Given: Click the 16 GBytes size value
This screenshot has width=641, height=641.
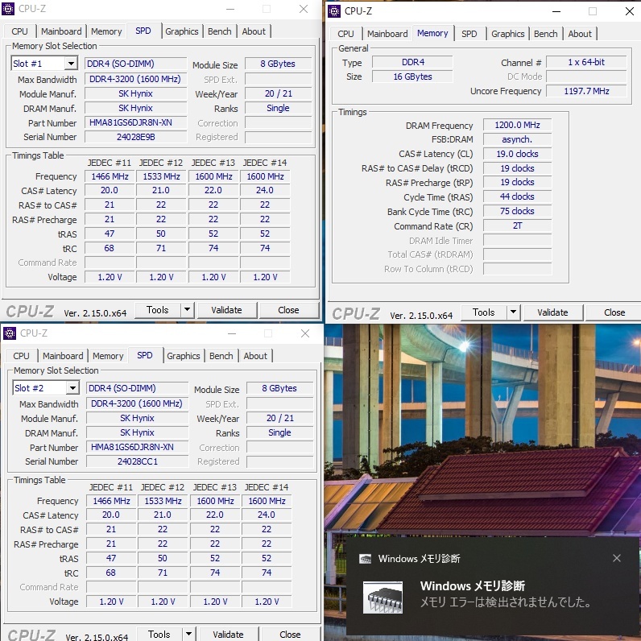Looking at the screenshot, I should point(412,77).
